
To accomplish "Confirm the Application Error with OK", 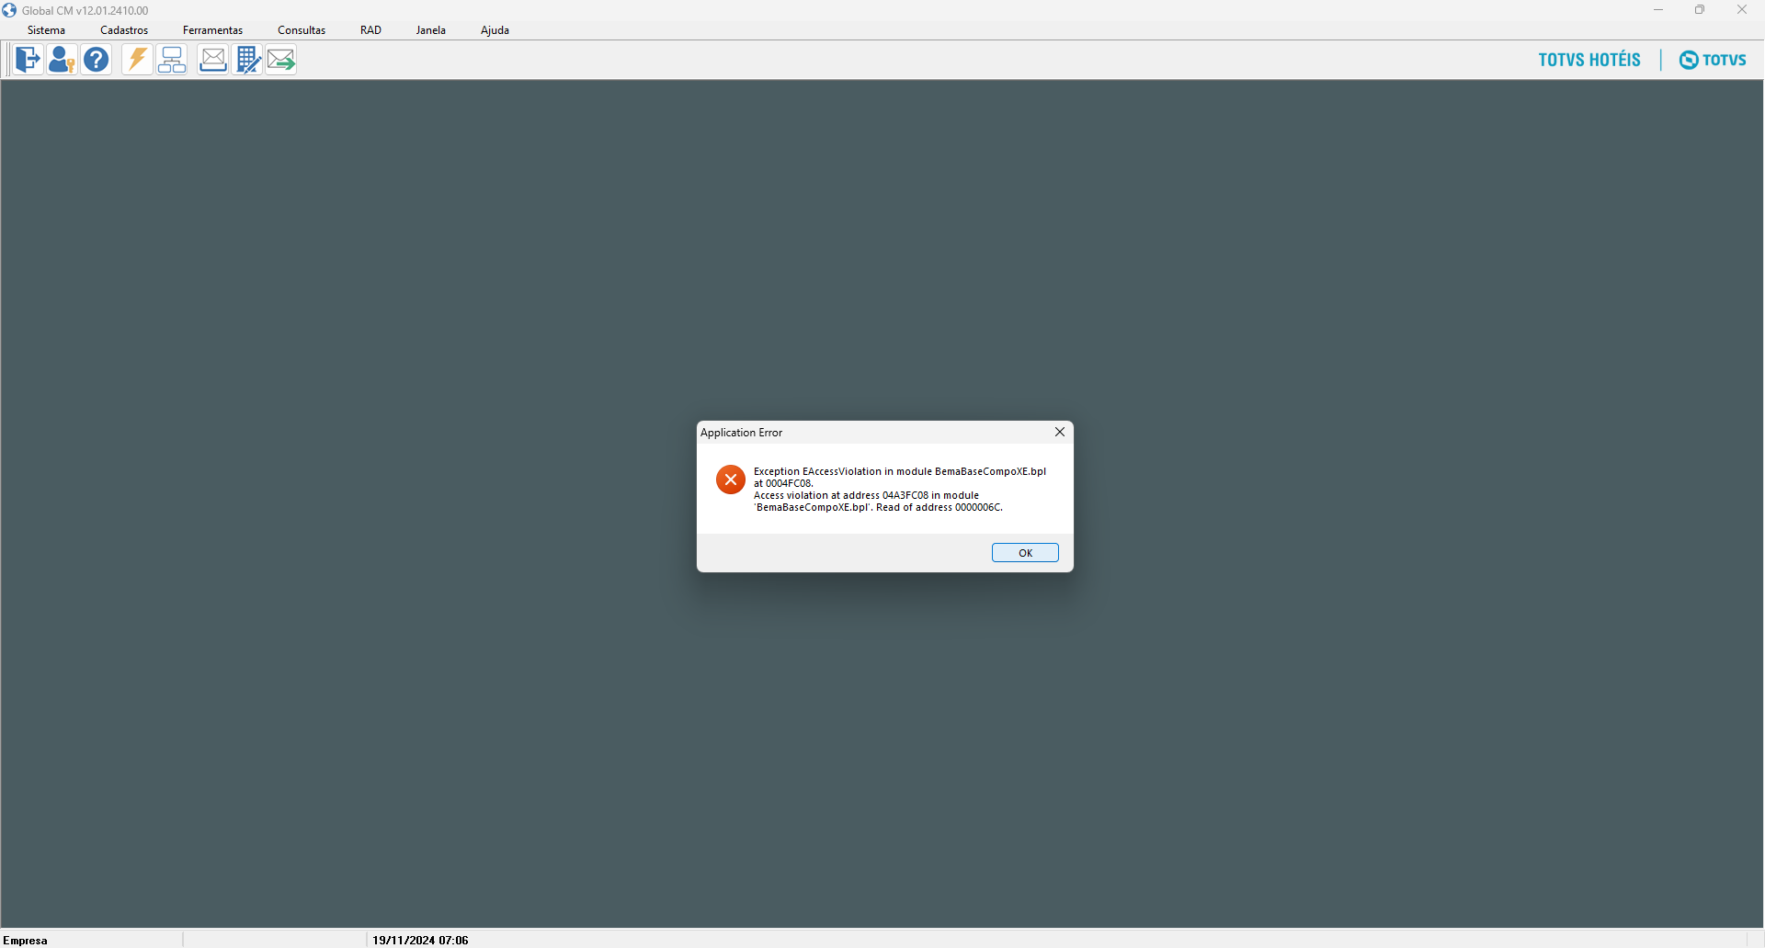I will 1025,553.
